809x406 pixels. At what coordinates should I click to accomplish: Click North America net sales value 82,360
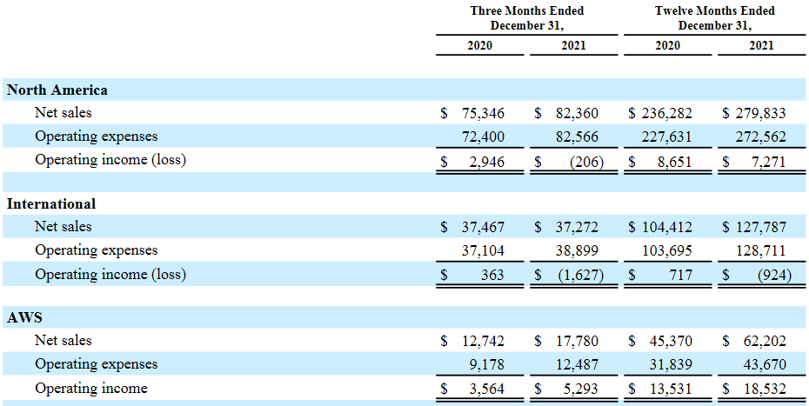pyautogui.click(x=578, y=113)
